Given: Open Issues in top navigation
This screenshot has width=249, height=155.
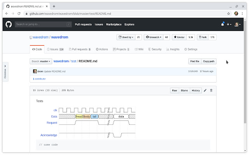Looking at the screenshot, I should 99,24.
